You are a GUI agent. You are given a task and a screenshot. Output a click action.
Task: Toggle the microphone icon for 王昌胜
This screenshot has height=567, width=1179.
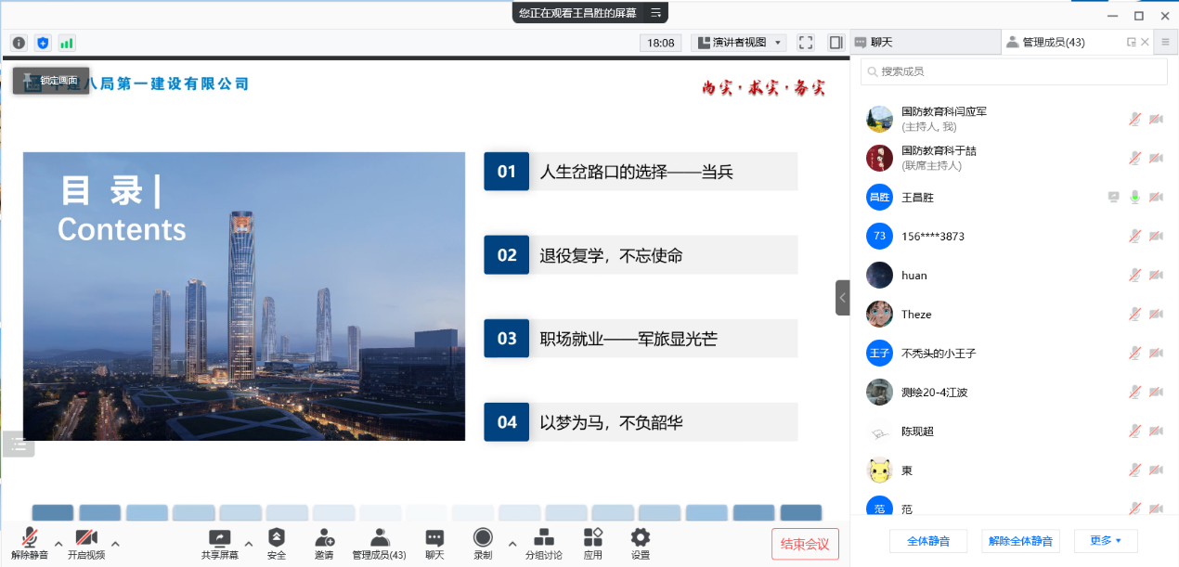[1134, 197]
